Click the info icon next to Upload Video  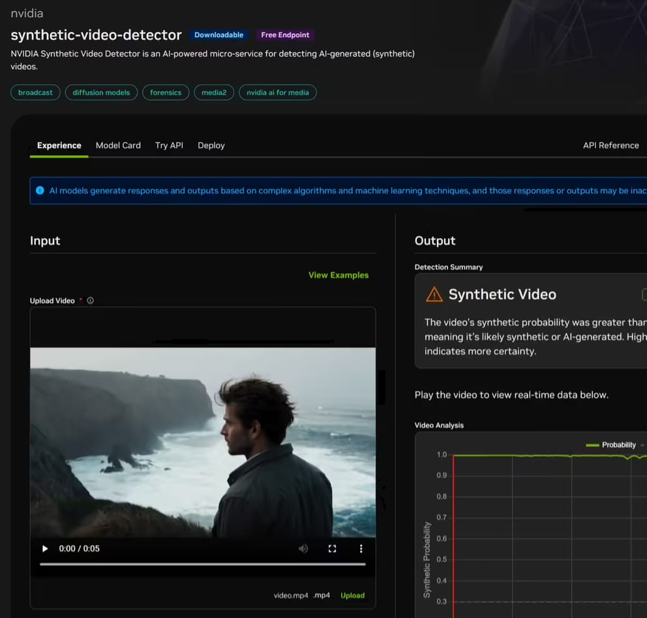(x=91, y=301)
